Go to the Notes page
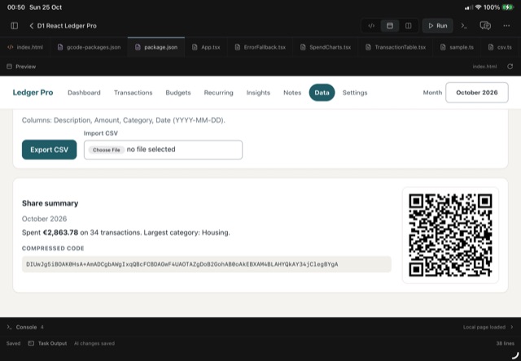Screen dimensions: 521x361 [292, 93]
